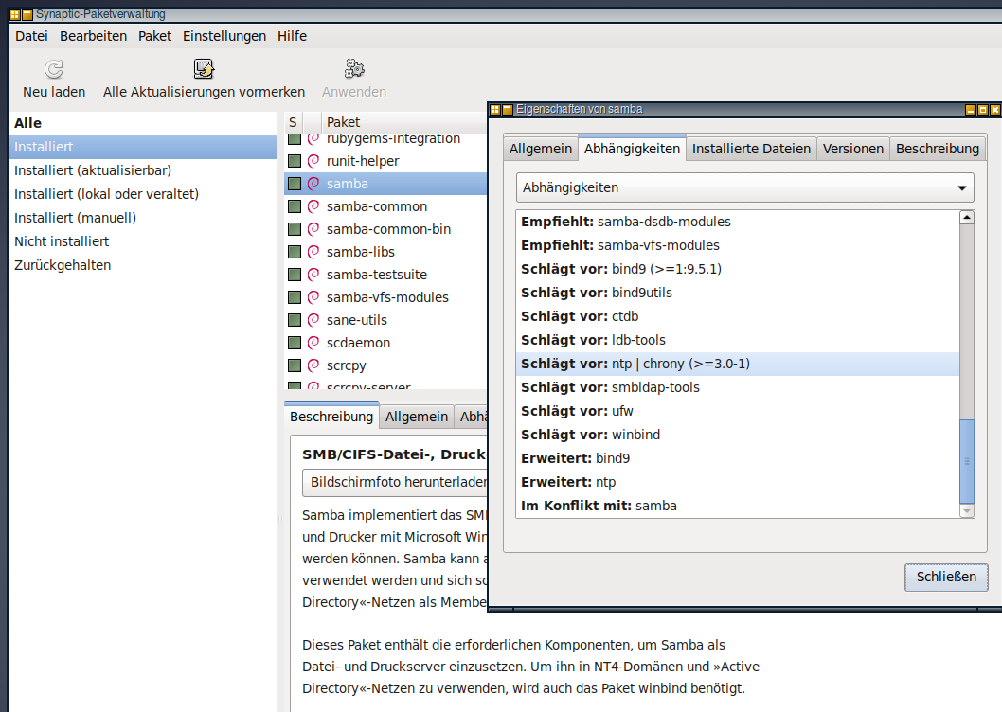Open the Paket menu
The width and height of the screenshot is (1002, 712).
tap(154, 36)
